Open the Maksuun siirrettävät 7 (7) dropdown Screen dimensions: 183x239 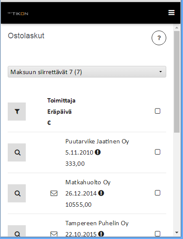tap(87, 72)
